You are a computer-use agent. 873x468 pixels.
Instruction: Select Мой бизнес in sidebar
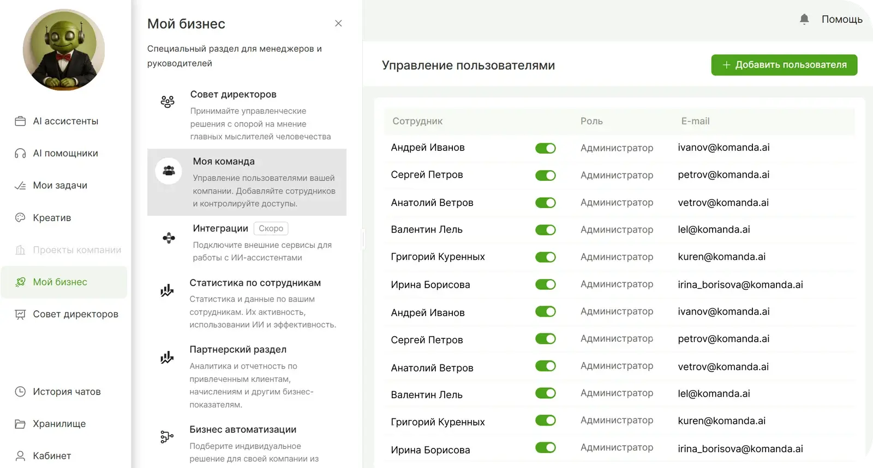pos(64,282)
